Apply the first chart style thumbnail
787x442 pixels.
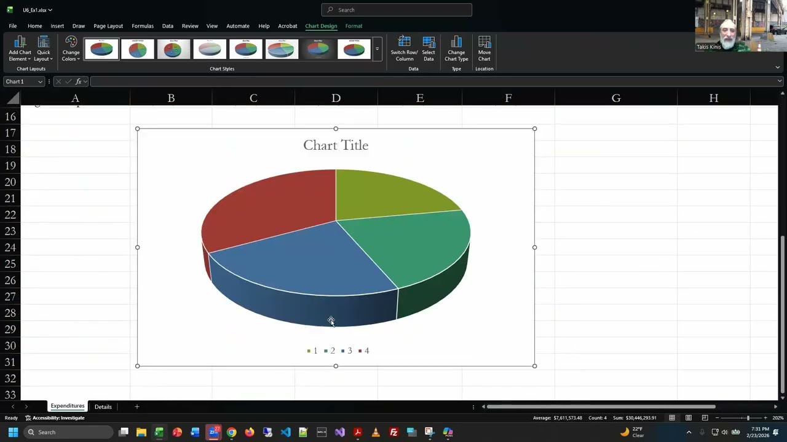101,49
